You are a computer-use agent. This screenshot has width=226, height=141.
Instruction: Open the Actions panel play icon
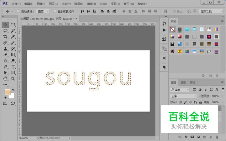coord(164,30)
